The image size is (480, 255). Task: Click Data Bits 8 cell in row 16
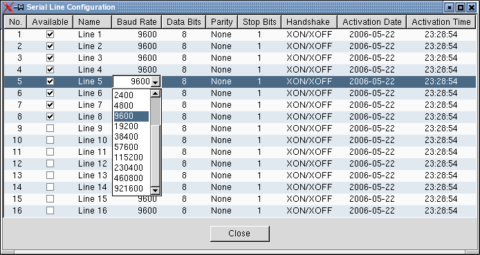[184, 210]
